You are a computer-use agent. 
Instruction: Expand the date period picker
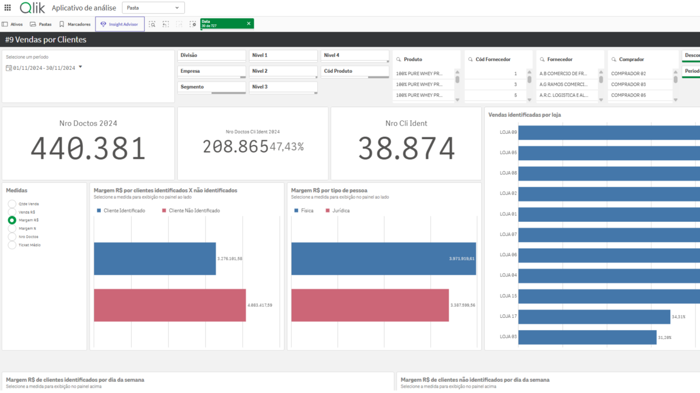80,67
